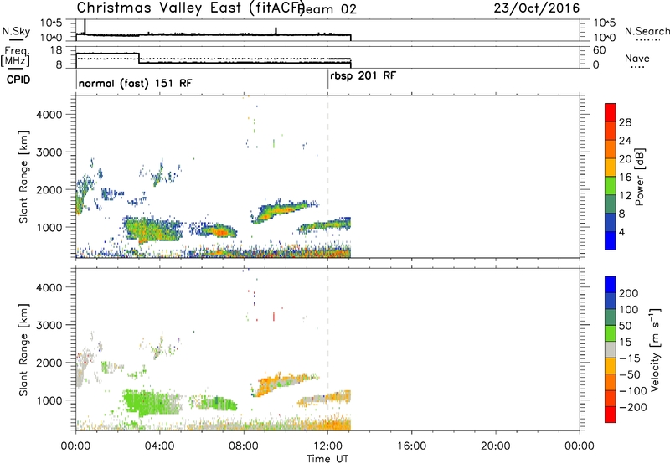This screenshot has height=464, width=670.
Task: Click the tall noise spike in the N.Sky plot
Action: click(85, 26)
